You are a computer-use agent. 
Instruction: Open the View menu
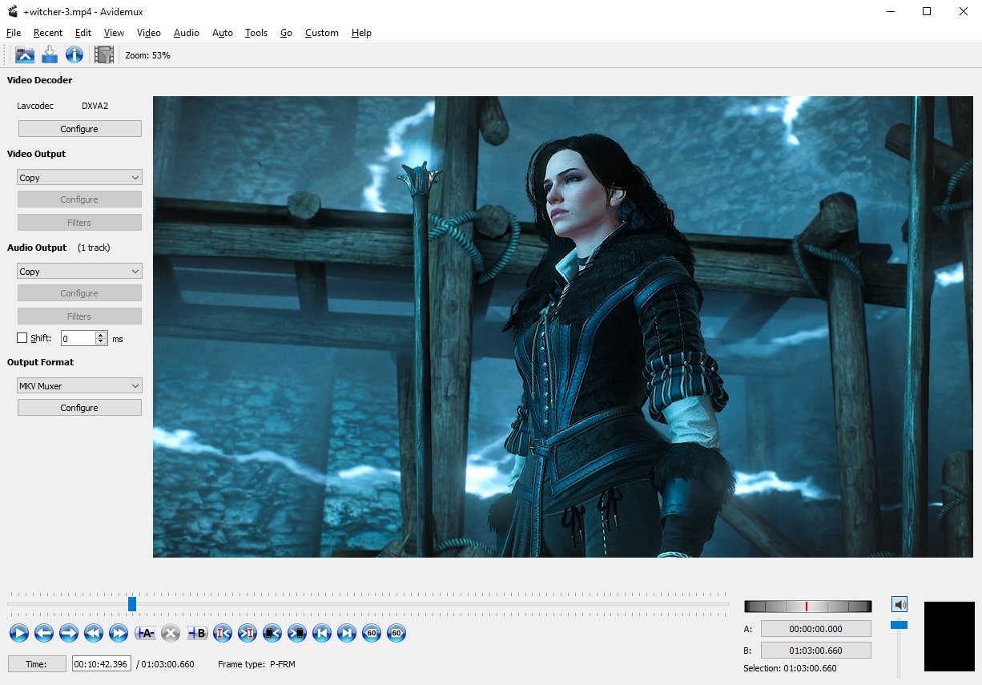click(x=115, y=33)
